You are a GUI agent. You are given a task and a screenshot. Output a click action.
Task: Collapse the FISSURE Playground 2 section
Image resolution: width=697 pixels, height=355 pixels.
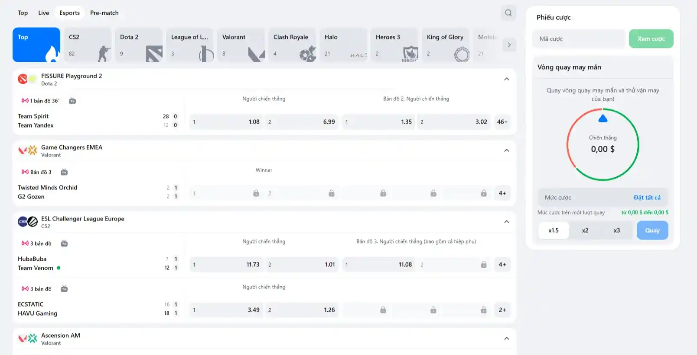click(x=507, y=79)
